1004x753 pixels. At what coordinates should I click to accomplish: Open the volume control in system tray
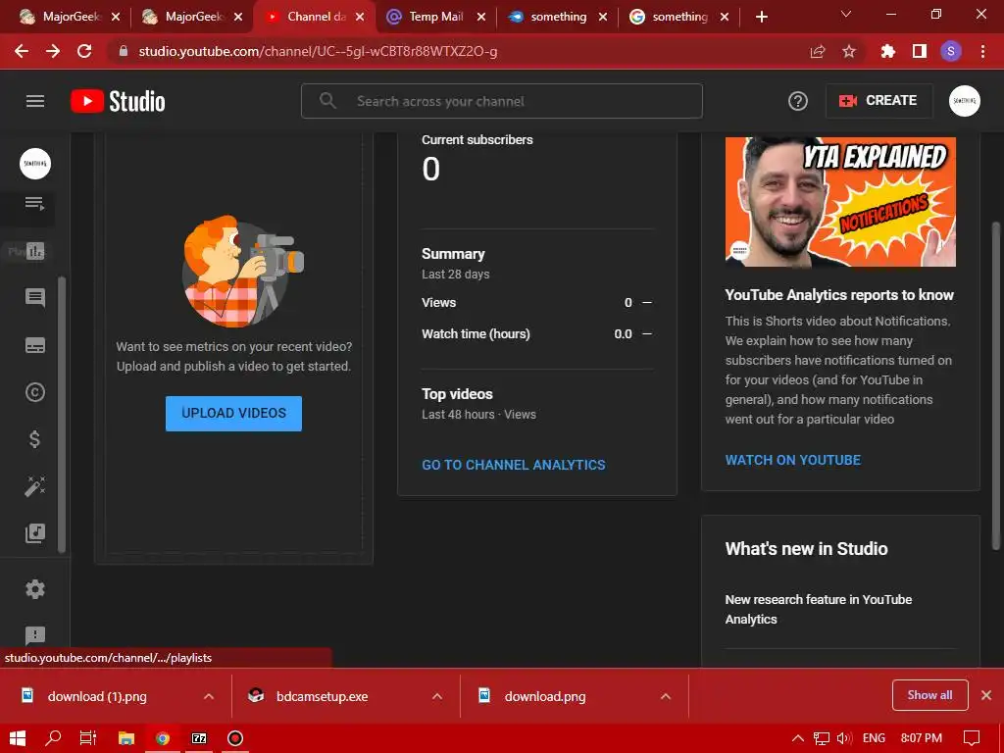coord(844,738)
